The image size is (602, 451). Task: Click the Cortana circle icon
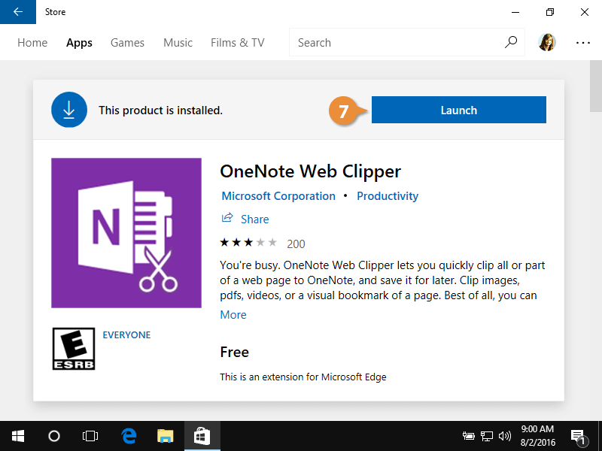(54, 435)
